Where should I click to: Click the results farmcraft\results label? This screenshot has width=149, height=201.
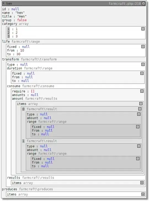tap(31, 178)
